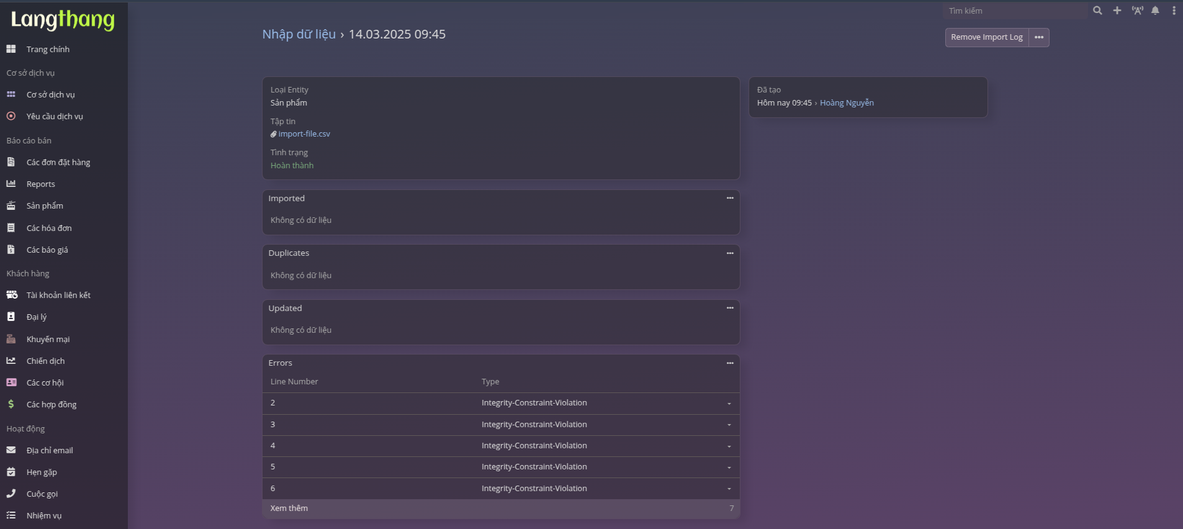Click the search magnifier icon
Viewport: 1183px width, 529px height.
point(1097,11)
